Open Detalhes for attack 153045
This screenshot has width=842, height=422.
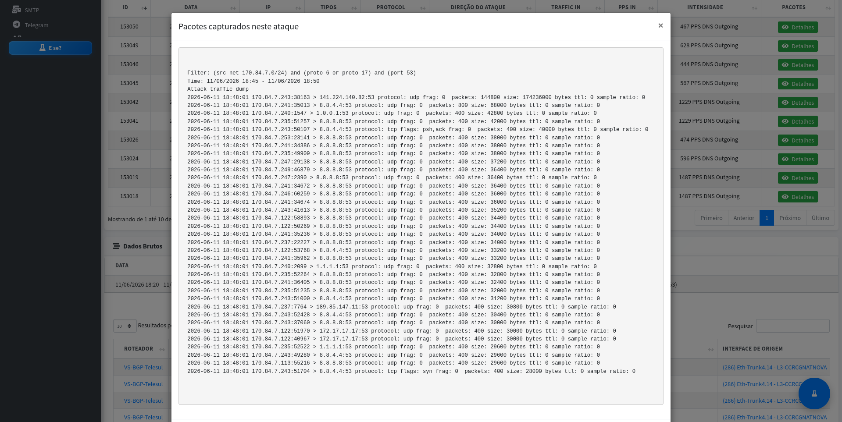(798, 84)
